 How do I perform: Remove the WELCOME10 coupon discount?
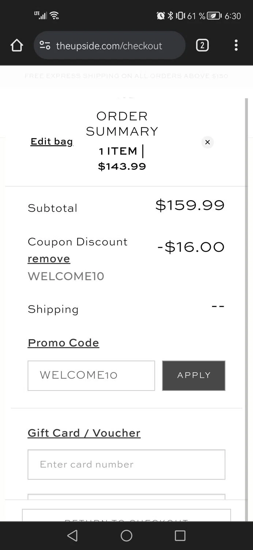tap(49, 259)
